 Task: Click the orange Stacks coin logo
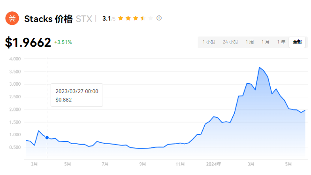12,18
